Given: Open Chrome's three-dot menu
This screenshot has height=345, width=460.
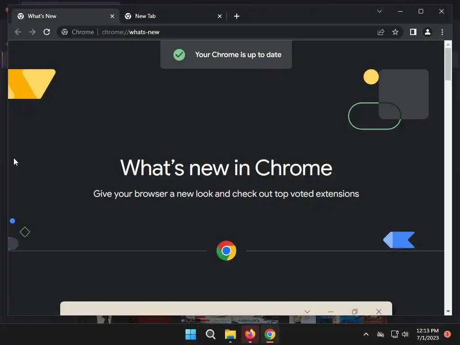Looking at the screenshot, I should (442, 32).
